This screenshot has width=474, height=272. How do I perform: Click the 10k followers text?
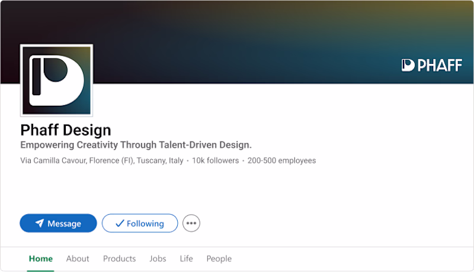pyautogui.click(x=215, y=160)
